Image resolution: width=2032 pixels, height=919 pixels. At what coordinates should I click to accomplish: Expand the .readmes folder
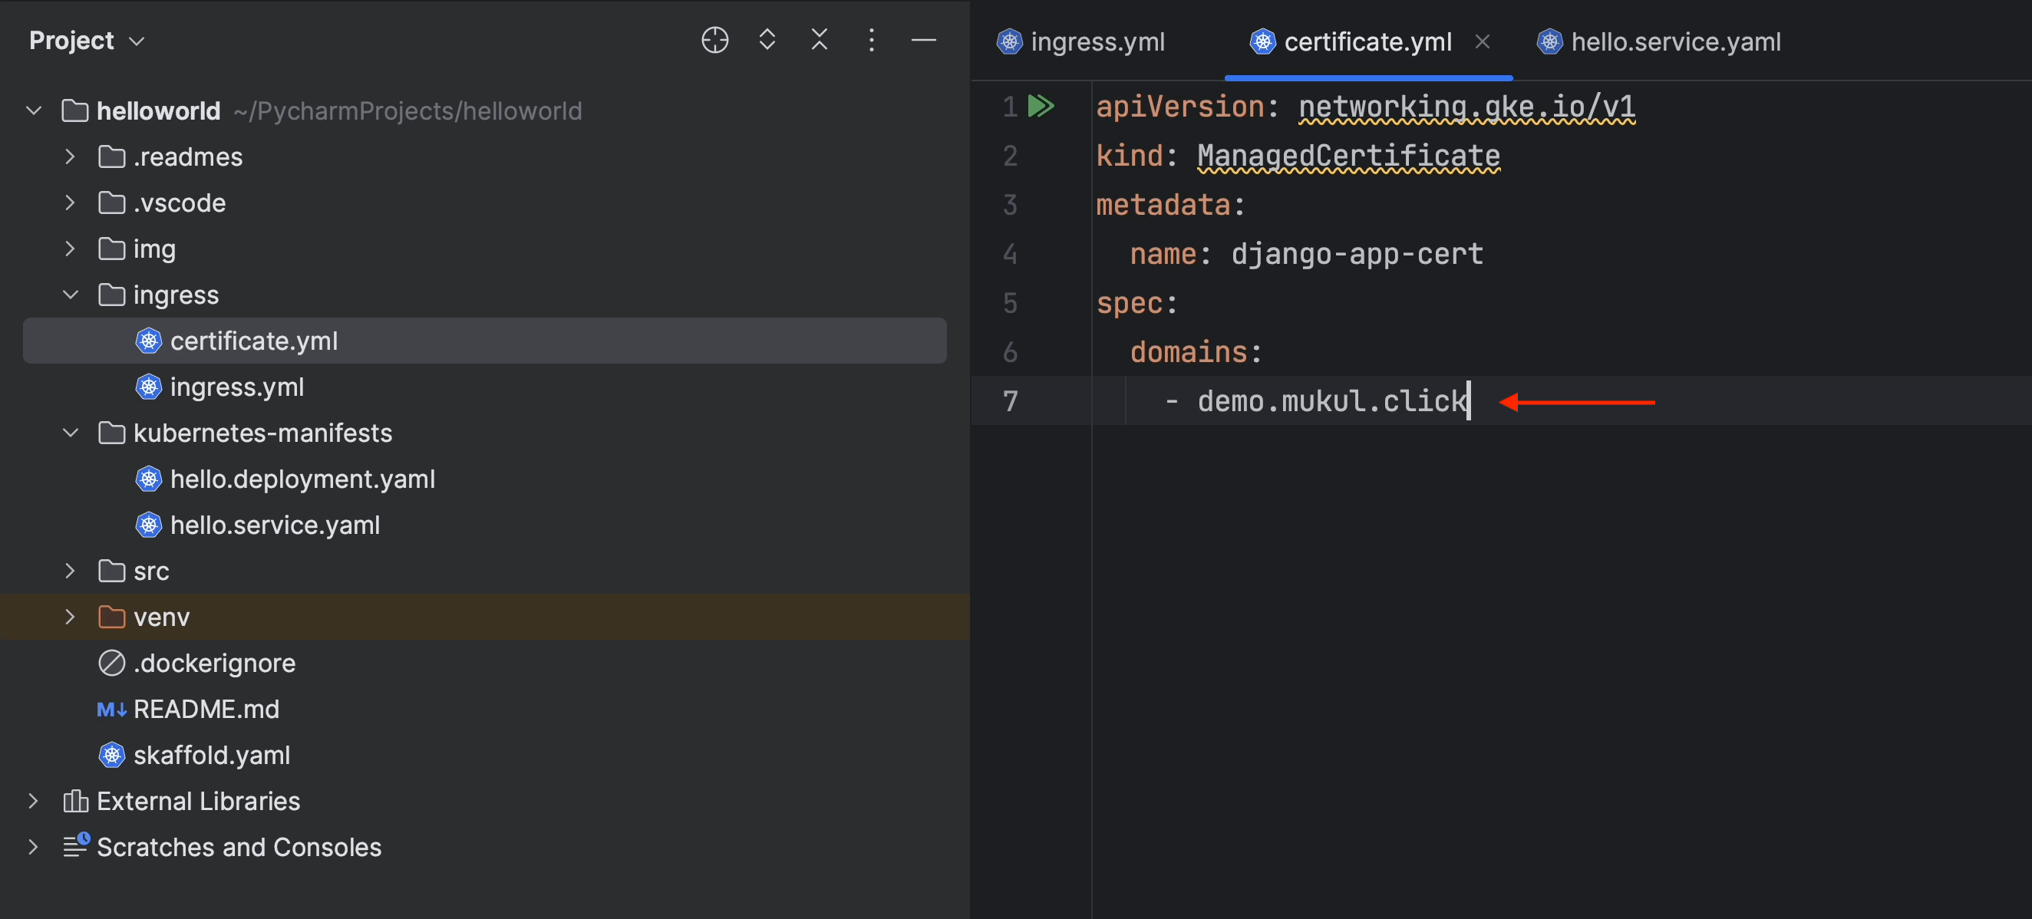(x=70, y=156)
